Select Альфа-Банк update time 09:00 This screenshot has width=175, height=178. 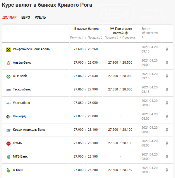145,65
